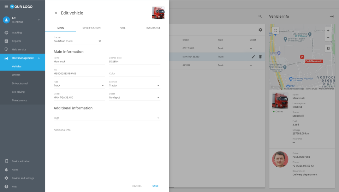Edit the MAN TGA 33.480 row
This screenshot has width=339, height=192.
253,57
